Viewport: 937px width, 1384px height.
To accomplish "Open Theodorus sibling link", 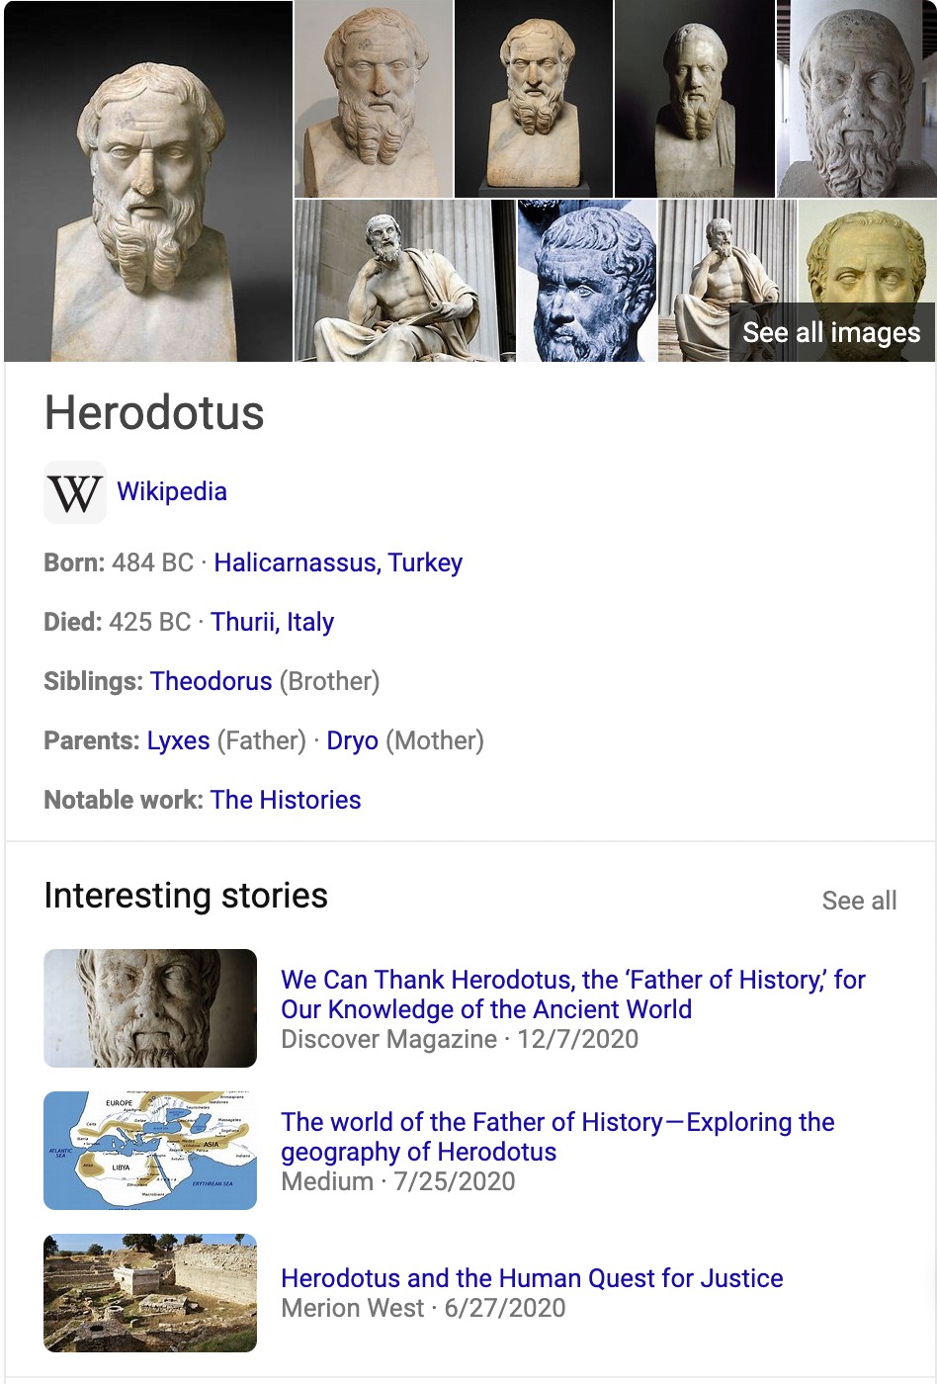I will point(212,681).
